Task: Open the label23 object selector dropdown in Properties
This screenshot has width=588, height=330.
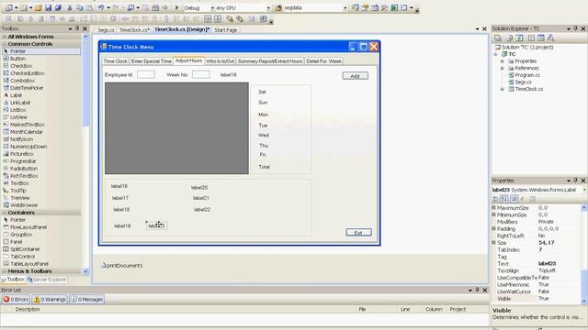Action: click(x=584, y=190)
